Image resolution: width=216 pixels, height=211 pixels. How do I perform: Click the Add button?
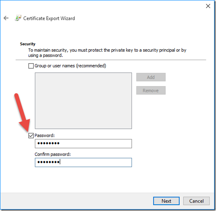pyautogui.click(x=151, y=77)
